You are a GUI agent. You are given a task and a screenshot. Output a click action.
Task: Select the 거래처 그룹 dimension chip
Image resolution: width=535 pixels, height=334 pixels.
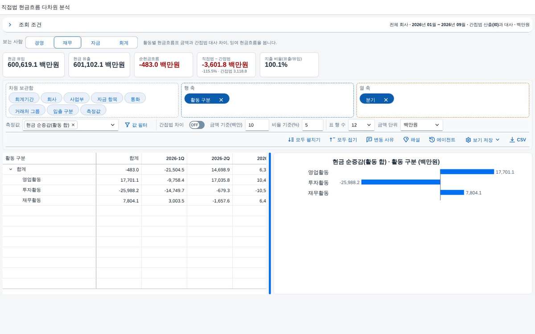tap(27, 110)
